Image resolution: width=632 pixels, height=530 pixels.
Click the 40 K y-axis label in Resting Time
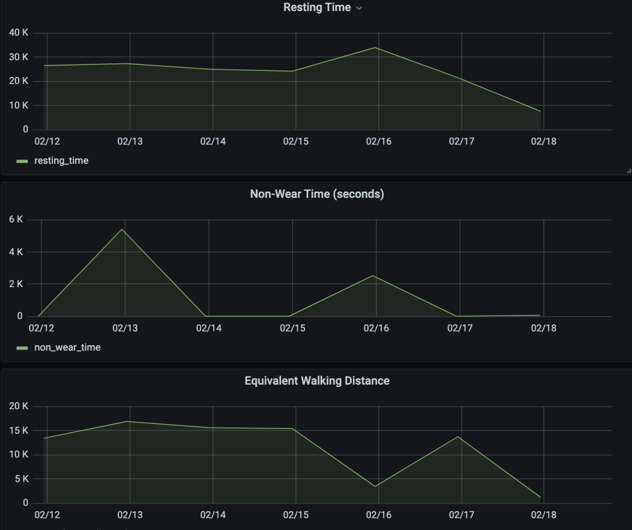pyautogui.click(x=20, y=32)
